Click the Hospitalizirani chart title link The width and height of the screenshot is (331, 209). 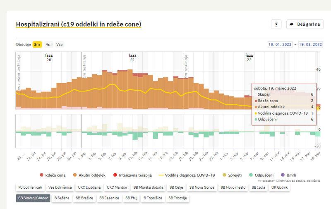78,24
